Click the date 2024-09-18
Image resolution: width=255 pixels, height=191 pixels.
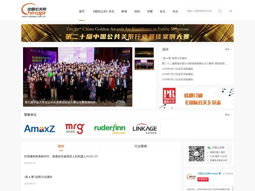point(30,184)
